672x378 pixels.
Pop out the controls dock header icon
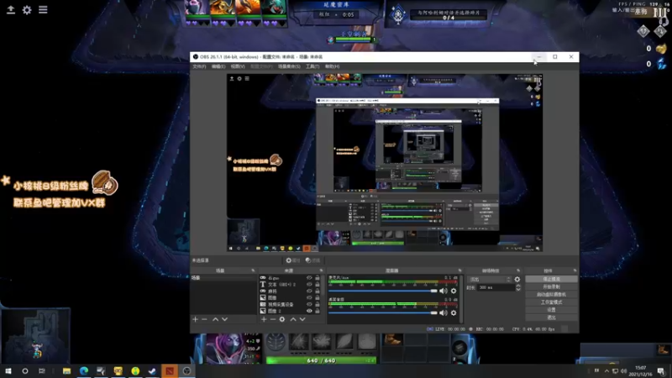click(575, 270)
